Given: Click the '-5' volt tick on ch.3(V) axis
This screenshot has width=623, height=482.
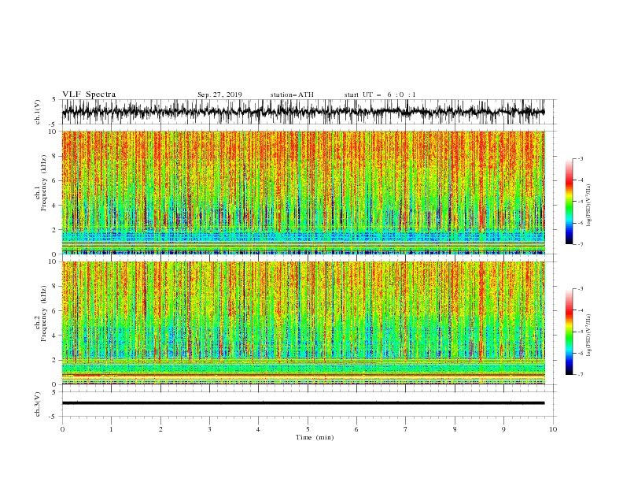Looking at the screenshot, I should click(53, 417).
